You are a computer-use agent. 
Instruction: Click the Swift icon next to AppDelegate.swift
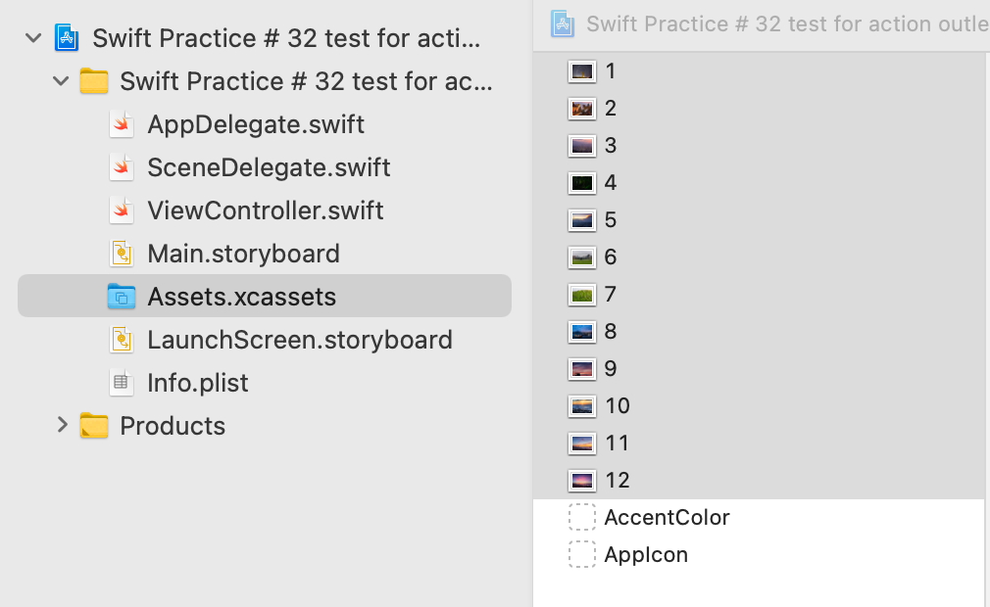[122, 124]
